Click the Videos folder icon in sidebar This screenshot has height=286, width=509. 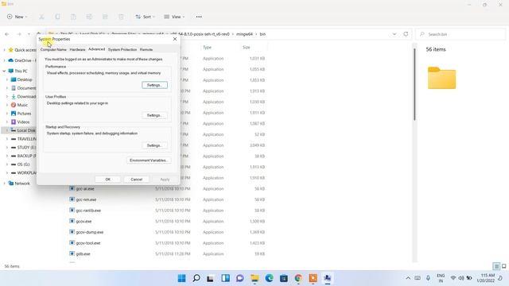click(14, 122)
